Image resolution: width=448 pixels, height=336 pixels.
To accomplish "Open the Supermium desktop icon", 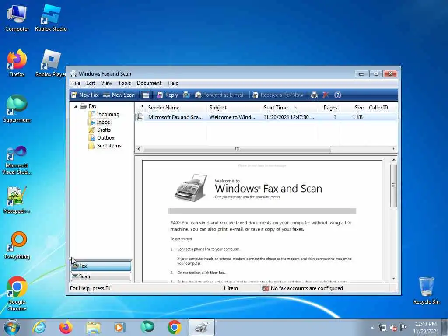I will [x=17, y=108].
